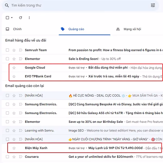
Task: Open the Samsung Galaxy A55 email
Action: click(x=114, y=113)
